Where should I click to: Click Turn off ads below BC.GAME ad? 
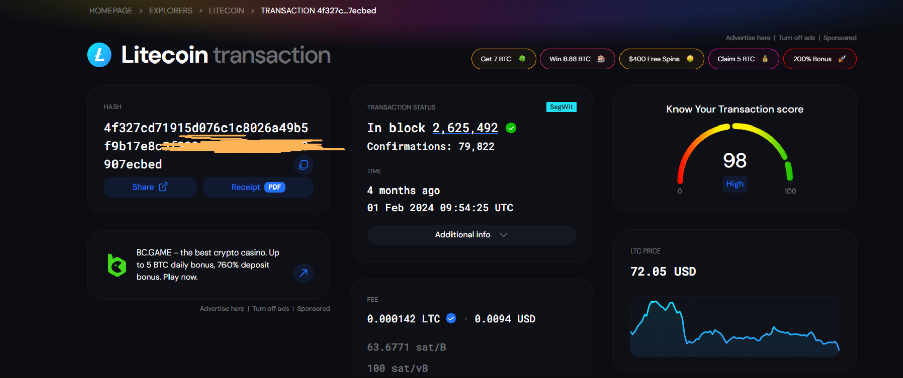coord(271,309)
